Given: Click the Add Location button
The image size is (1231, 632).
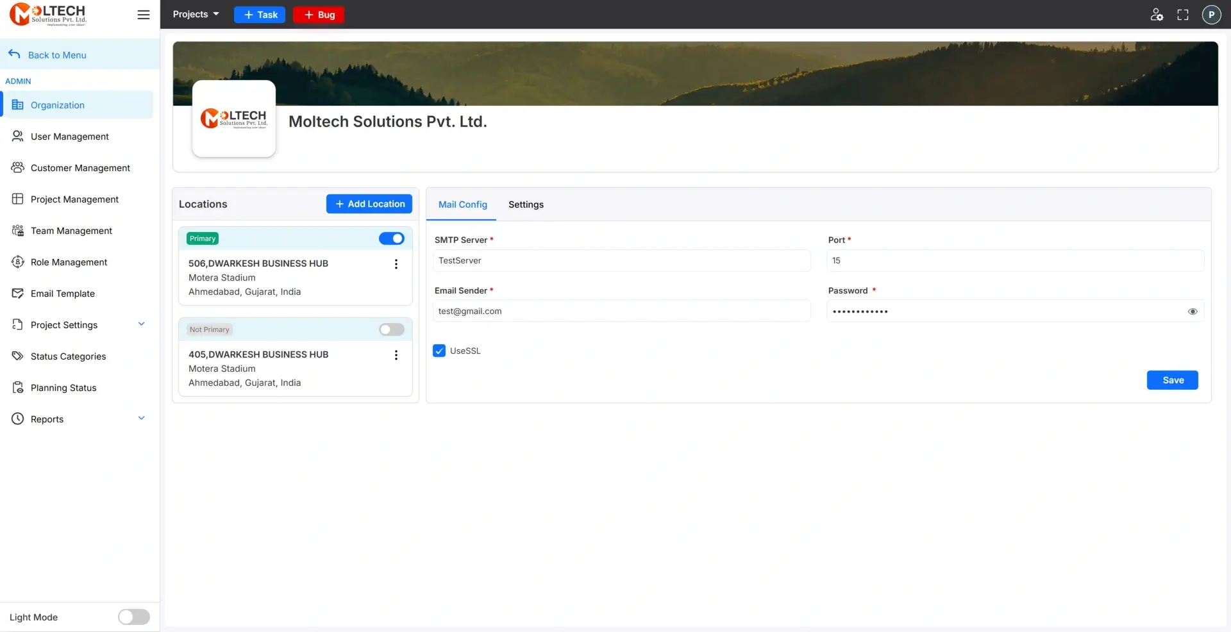Looking at the screenshot, I should click(x=369, y=204).
